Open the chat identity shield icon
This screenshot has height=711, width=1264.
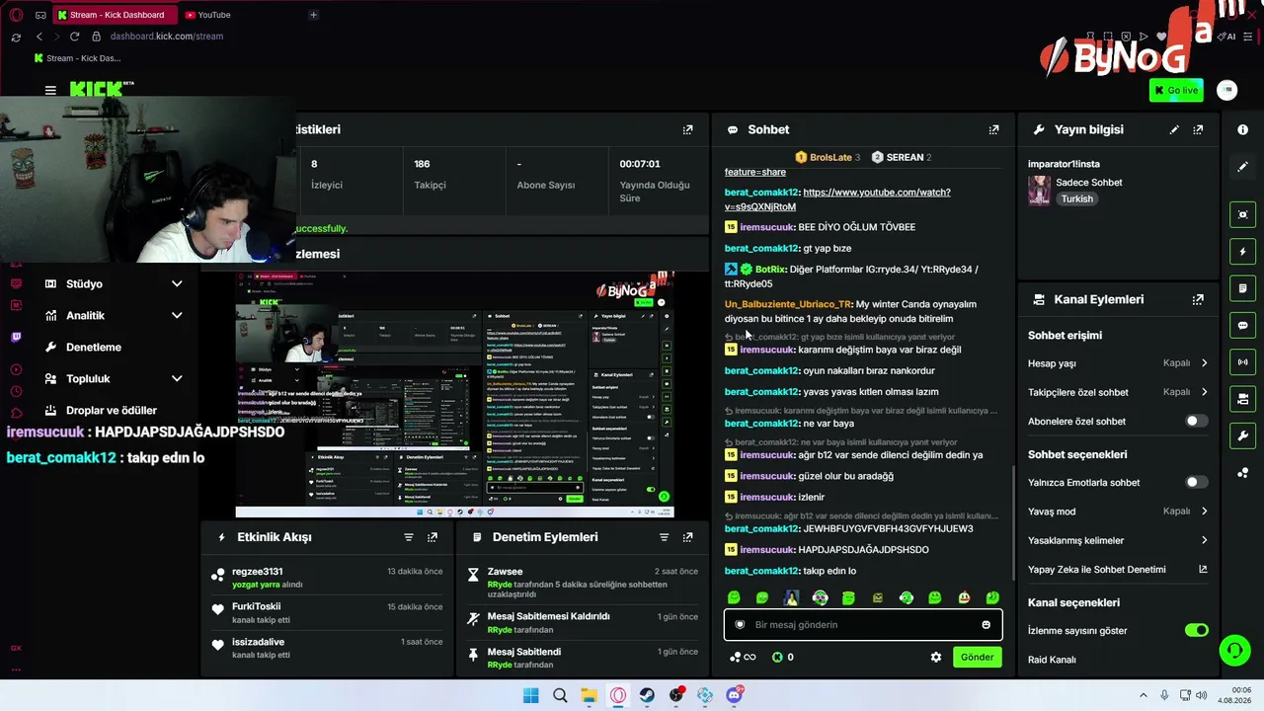point(740,625)
